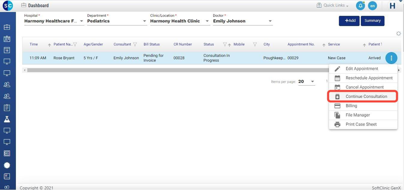Image resolution: width=404 pixels, height=190 pixels.
Task: Open the H profile avatar
Action: coord(392,6)
